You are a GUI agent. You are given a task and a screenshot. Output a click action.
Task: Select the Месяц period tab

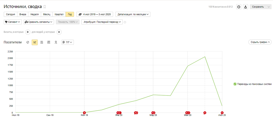[47, 14]
